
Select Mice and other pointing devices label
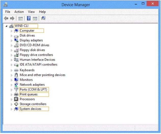pyautogui.click(x=43, y=75)
